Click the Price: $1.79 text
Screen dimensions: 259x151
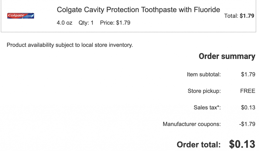click(x=115, y=23)
